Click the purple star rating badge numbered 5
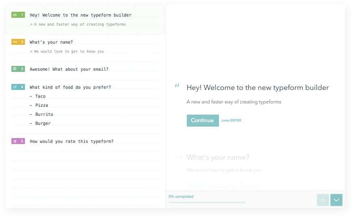The image size is (353, 217). [18, 141]
